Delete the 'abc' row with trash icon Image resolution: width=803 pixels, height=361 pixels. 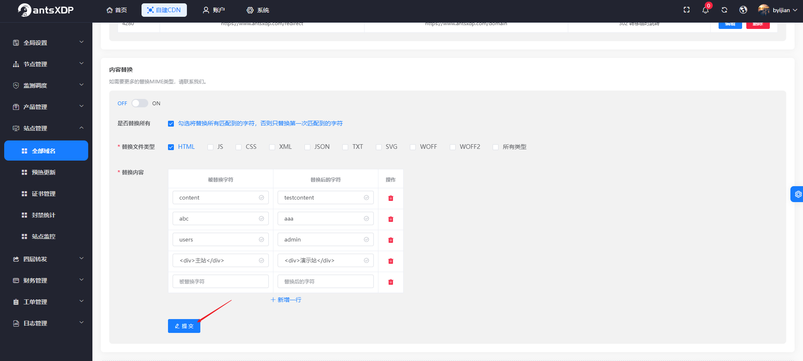[x=391, y=219]
